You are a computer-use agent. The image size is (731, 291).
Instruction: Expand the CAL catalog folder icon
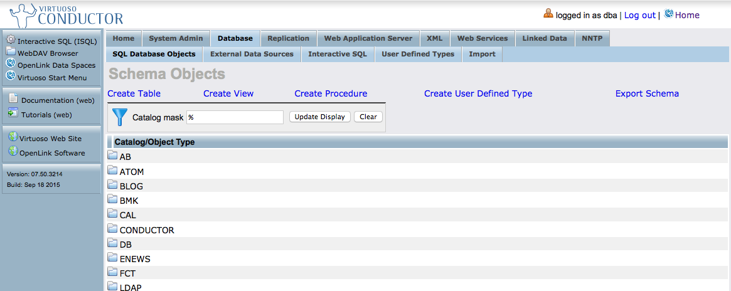[x=112, y=214]
